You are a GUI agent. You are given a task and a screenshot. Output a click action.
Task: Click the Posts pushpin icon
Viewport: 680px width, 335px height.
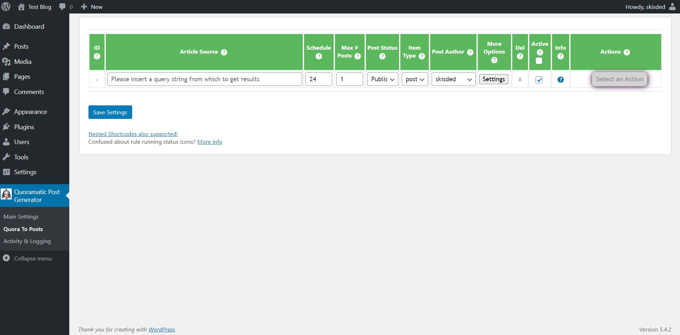(x=6, y=46)
